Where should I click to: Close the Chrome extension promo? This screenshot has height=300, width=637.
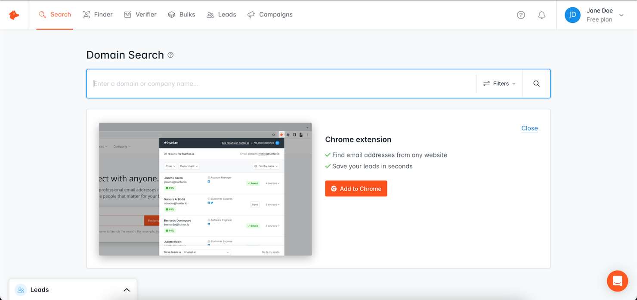click(529, 128)
